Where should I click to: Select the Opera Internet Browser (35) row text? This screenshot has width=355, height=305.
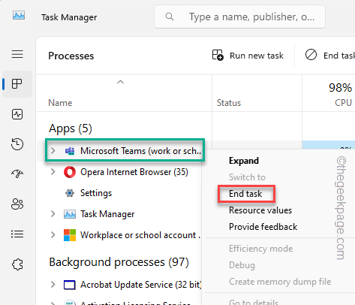pyautogui.click(x=134, y=172)
